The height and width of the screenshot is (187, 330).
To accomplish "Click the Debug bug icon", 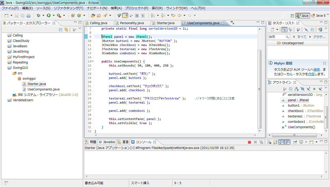I will (x=38, y=15).
